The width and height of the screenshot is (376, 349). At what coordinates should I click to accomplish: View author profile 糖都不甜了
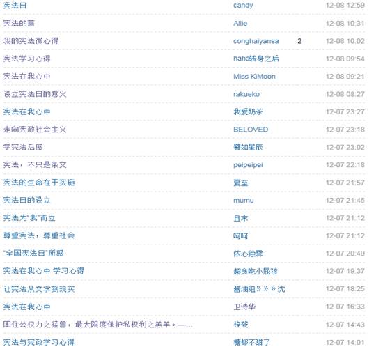251,342
